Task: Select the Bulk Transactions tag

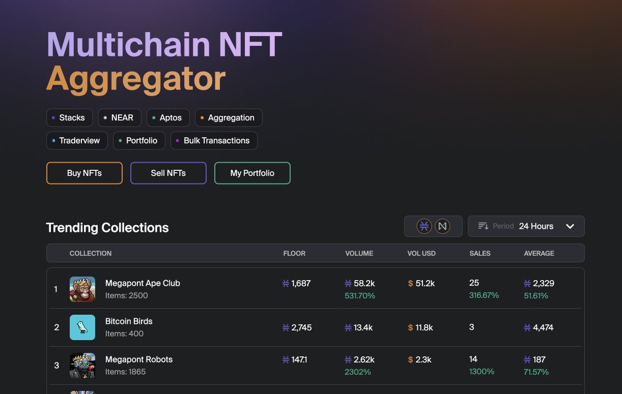Action: pos(214,140)
